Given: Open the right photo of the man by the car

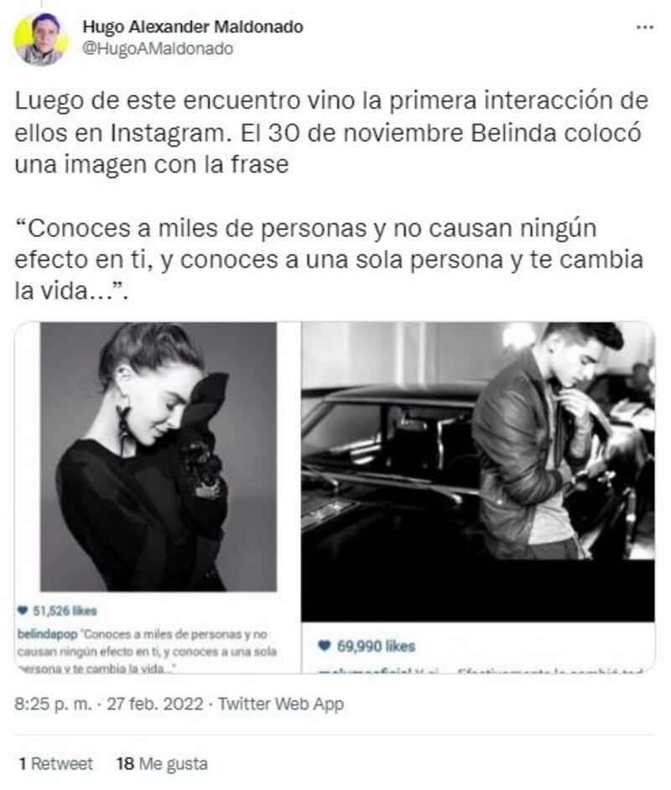Looking at the screenshot, I should tap(477, 471).
